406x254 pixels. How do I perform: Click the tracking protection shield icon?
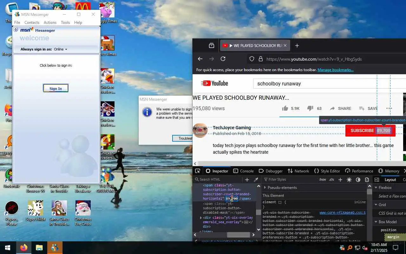[252, 59]
